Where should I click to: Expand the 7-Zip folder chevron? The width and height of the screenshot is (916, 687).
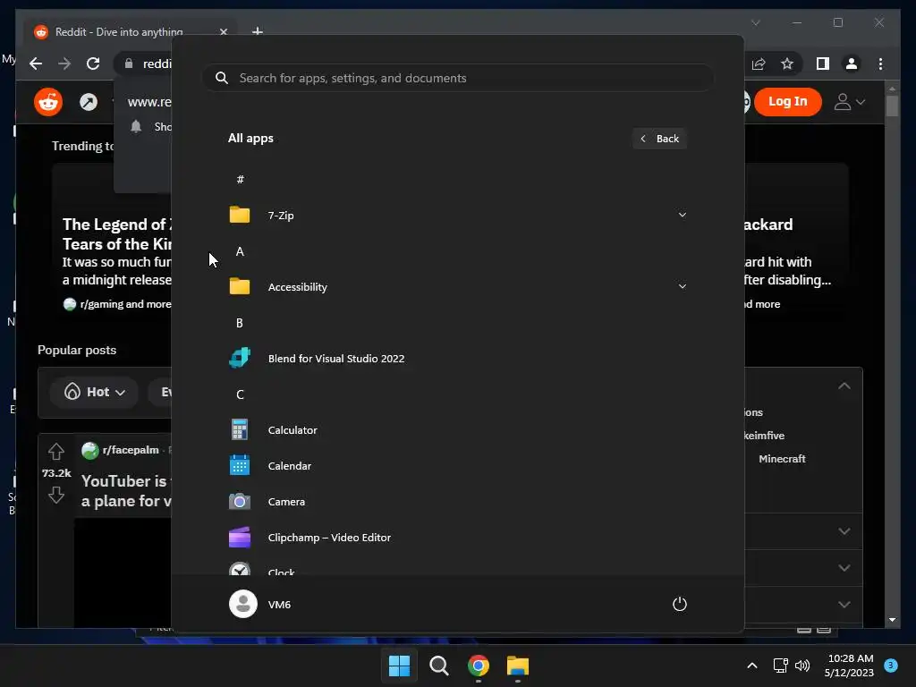[x=682, y=215]
